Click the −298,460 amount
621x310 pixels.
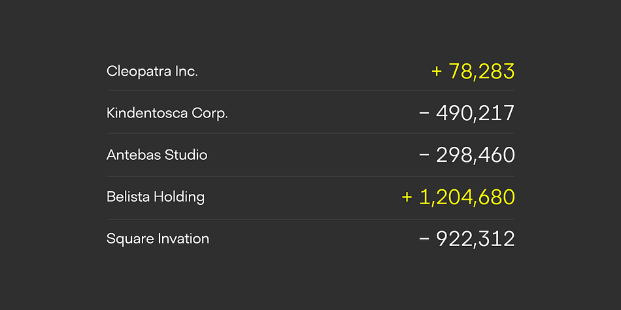tap(467, 155)
